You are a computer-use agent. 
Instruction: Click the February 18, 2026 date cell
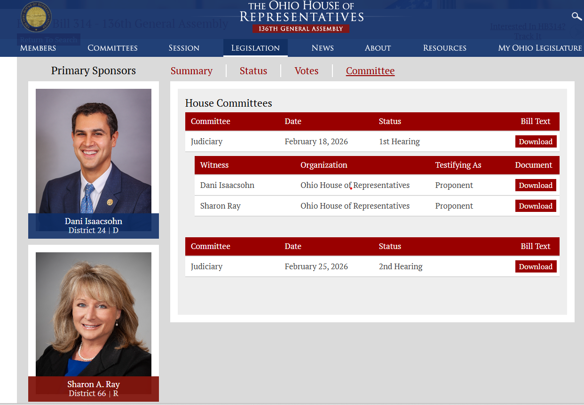(x=316, y=141)
